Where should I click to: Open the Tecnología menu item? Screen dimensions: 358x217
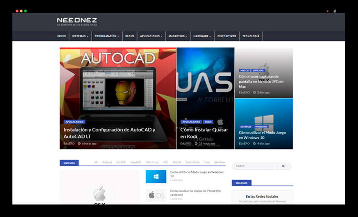(251, 36)
